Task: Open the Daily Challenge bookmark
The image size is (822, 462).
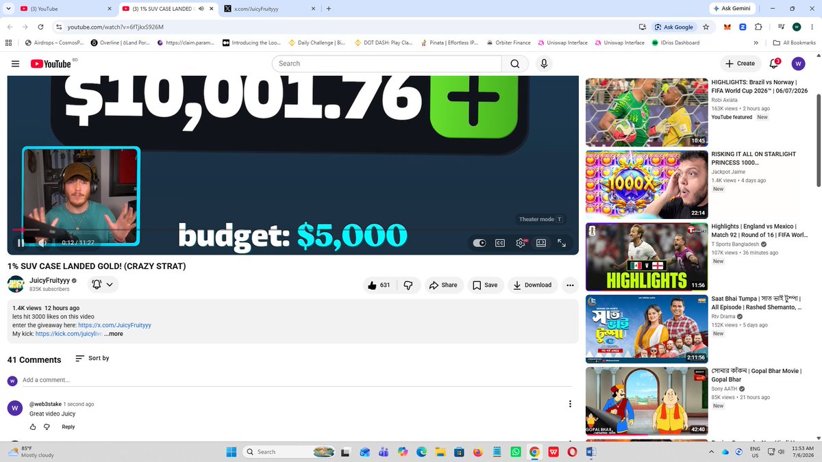Action: [x=316, y=42]
